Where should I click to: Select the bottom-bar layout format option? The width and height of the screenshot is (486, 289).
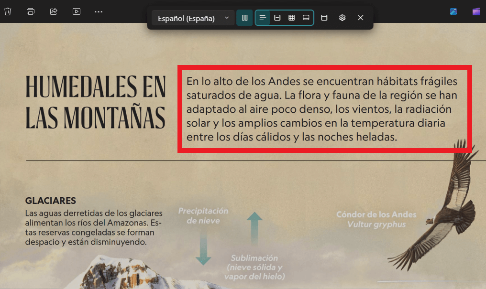[306, 18]
